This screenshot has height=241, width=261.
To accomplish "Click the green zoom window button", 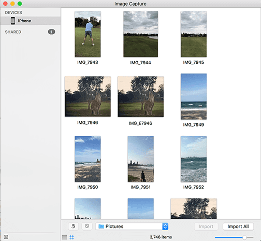I will click(20, 4).
